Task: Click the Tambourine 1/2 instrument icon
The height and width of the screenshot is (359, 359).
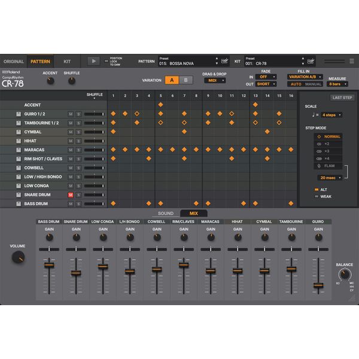Action: [19, 123]
